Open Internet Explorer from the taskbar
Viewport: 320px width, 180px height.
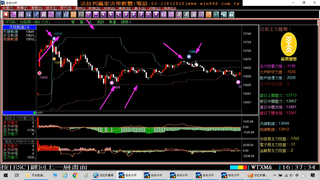pos(65,175)
